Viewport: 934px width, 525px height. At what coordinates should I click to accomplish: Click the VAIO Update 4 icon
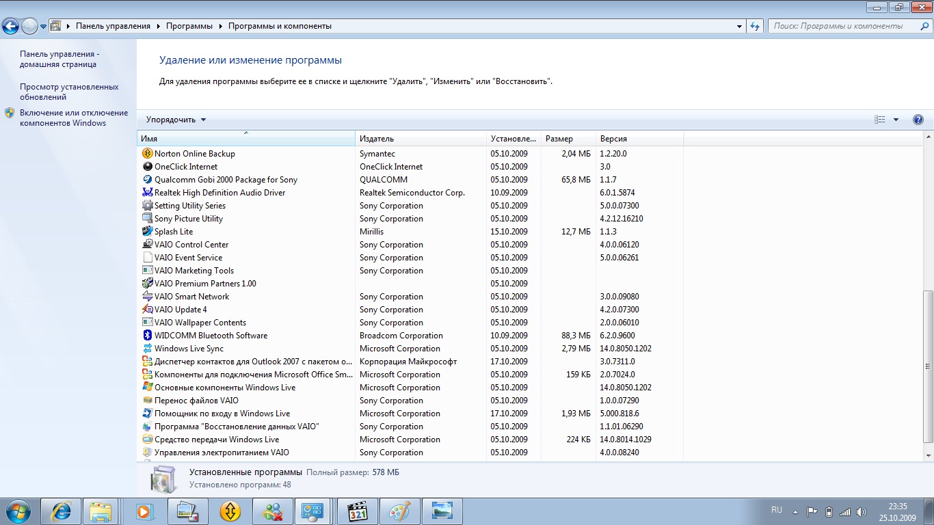coord(147,310)
